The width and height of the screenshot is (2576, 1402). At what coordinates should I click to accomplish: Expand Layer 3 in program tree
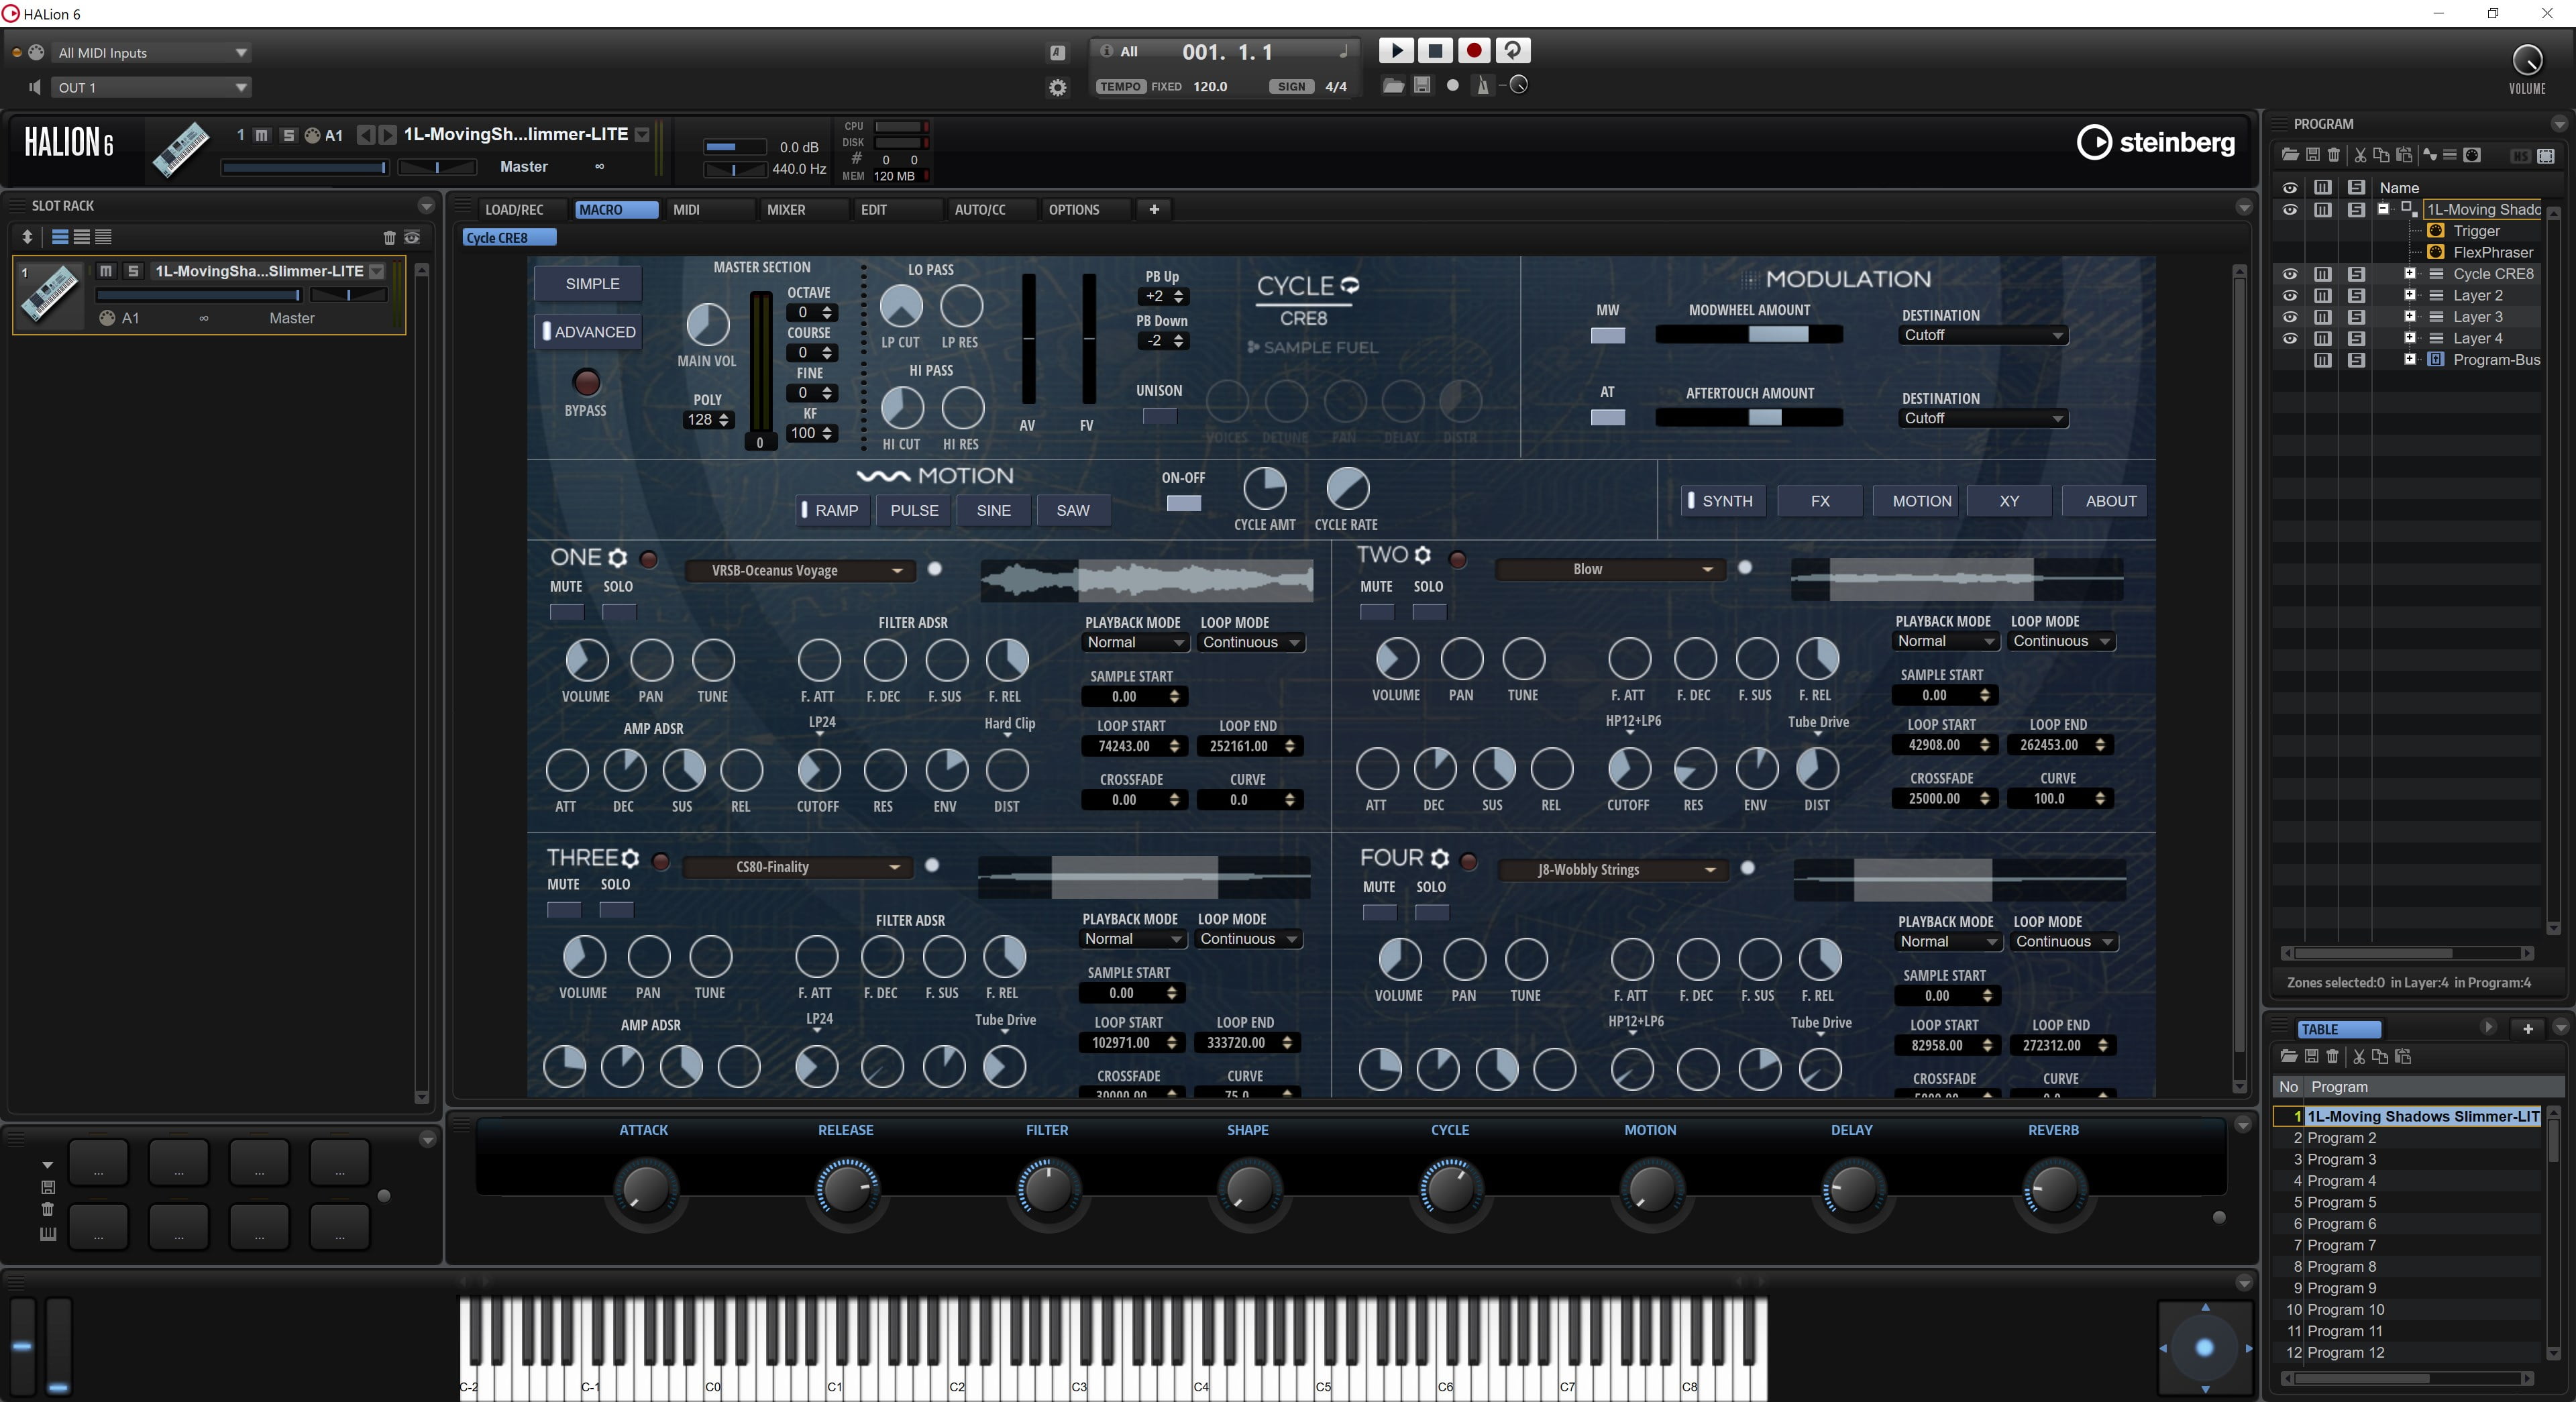pyautogui.click(x=2409, y=317)
